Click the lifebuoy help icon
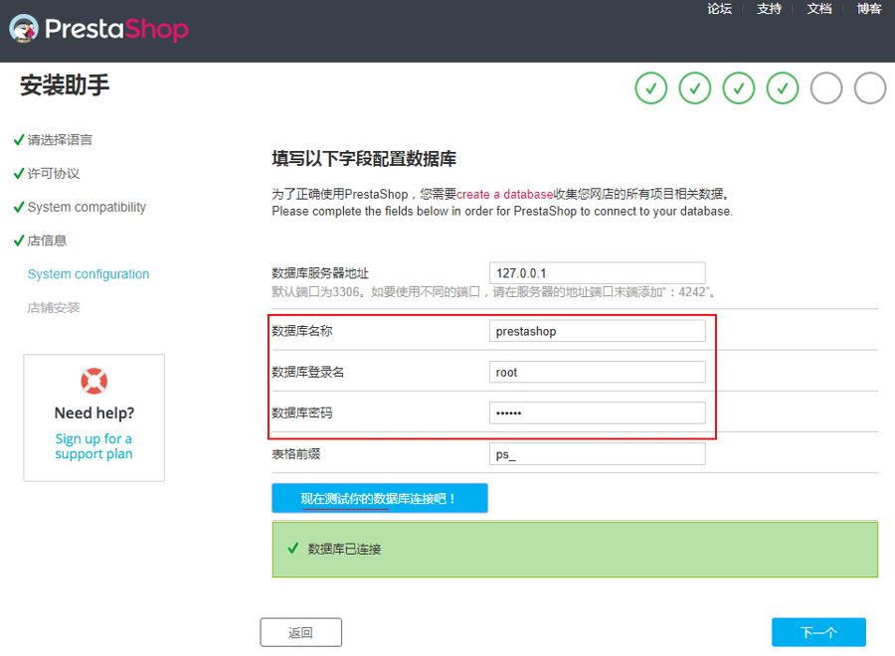Image resolution: width=895 pixels, height=656 pixels. 93,380
